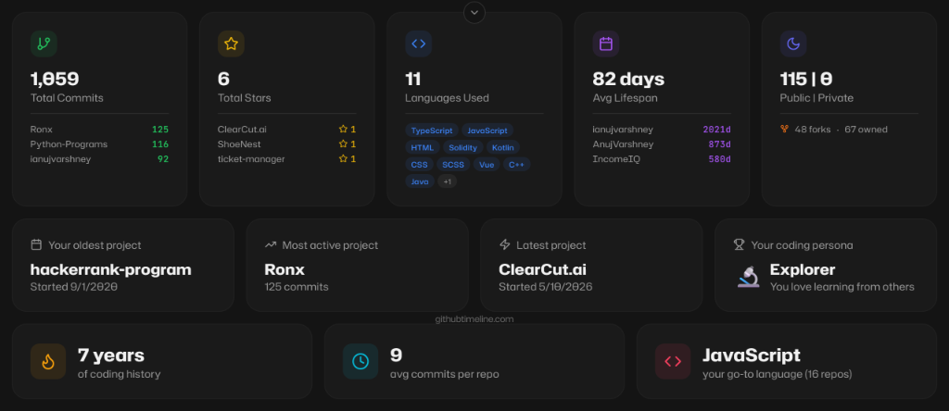Open the githubtimeline.com link
949x411 pixels.
(x=474, y=319)
